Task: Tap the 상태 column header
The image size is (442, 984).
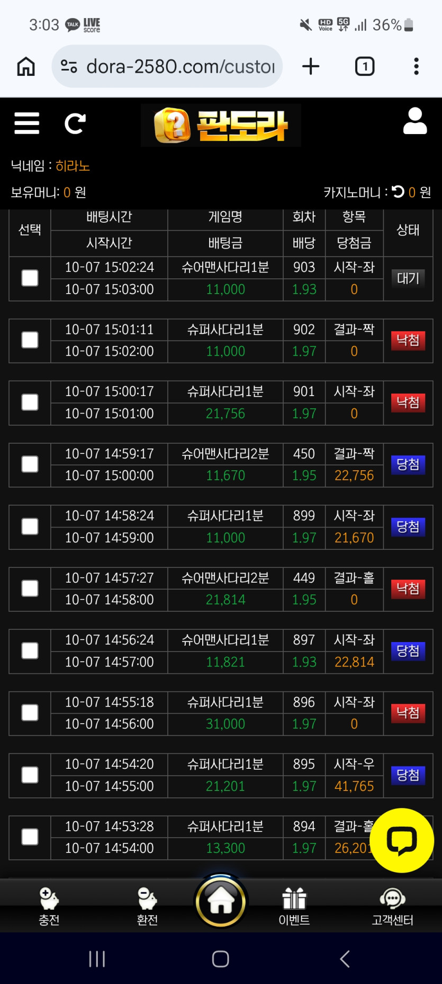Action: click(x=408, y=230)
